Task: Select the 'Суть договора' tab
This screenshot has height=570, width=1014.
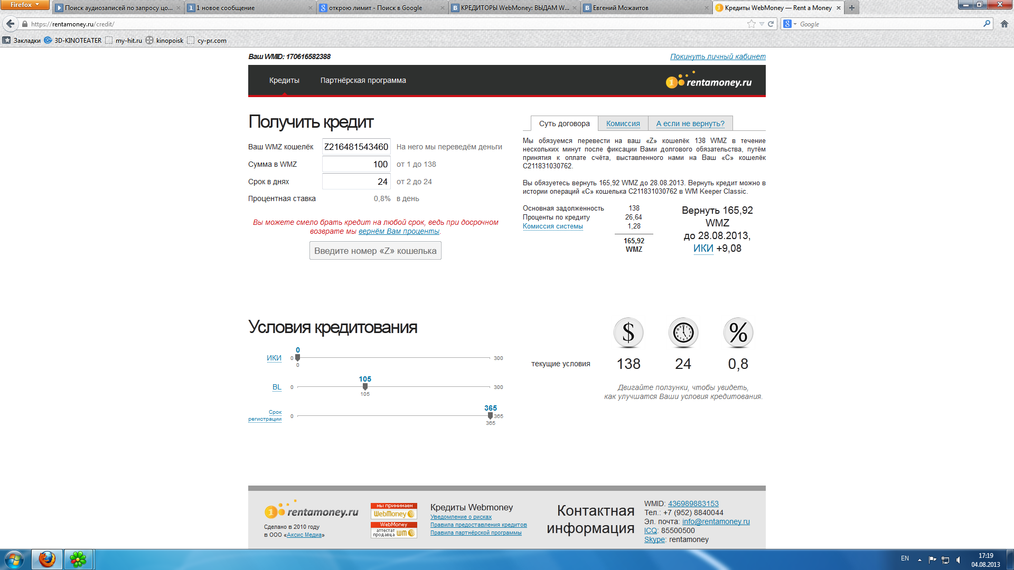Action: pos(564,123)
